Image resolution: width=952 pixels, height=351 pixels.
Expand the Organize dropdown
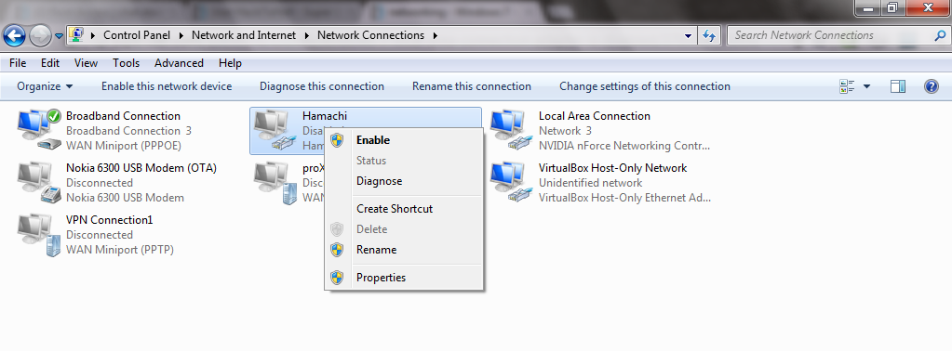(45, 86)
